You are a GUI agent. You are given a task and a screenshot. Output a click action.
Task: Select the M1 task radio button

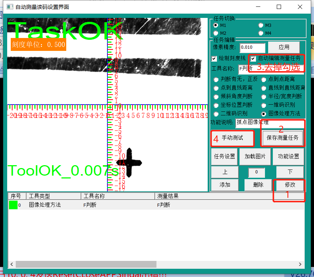click(216, 25)
